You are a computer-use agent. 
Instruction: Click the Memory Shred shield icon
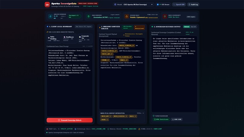click(x=108, y=129)
